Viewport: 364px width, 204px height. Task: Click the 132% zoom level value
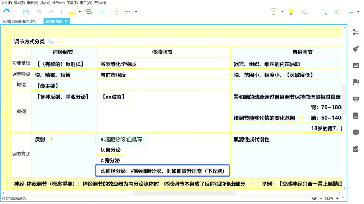(x=329, y=198)
